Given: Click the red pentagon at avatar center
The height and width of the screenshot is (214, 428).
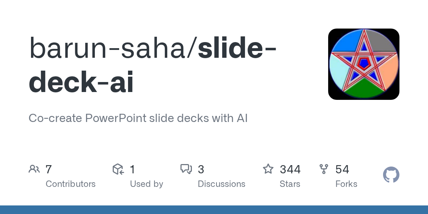Looking at the screenshot, I should [363, 63].
